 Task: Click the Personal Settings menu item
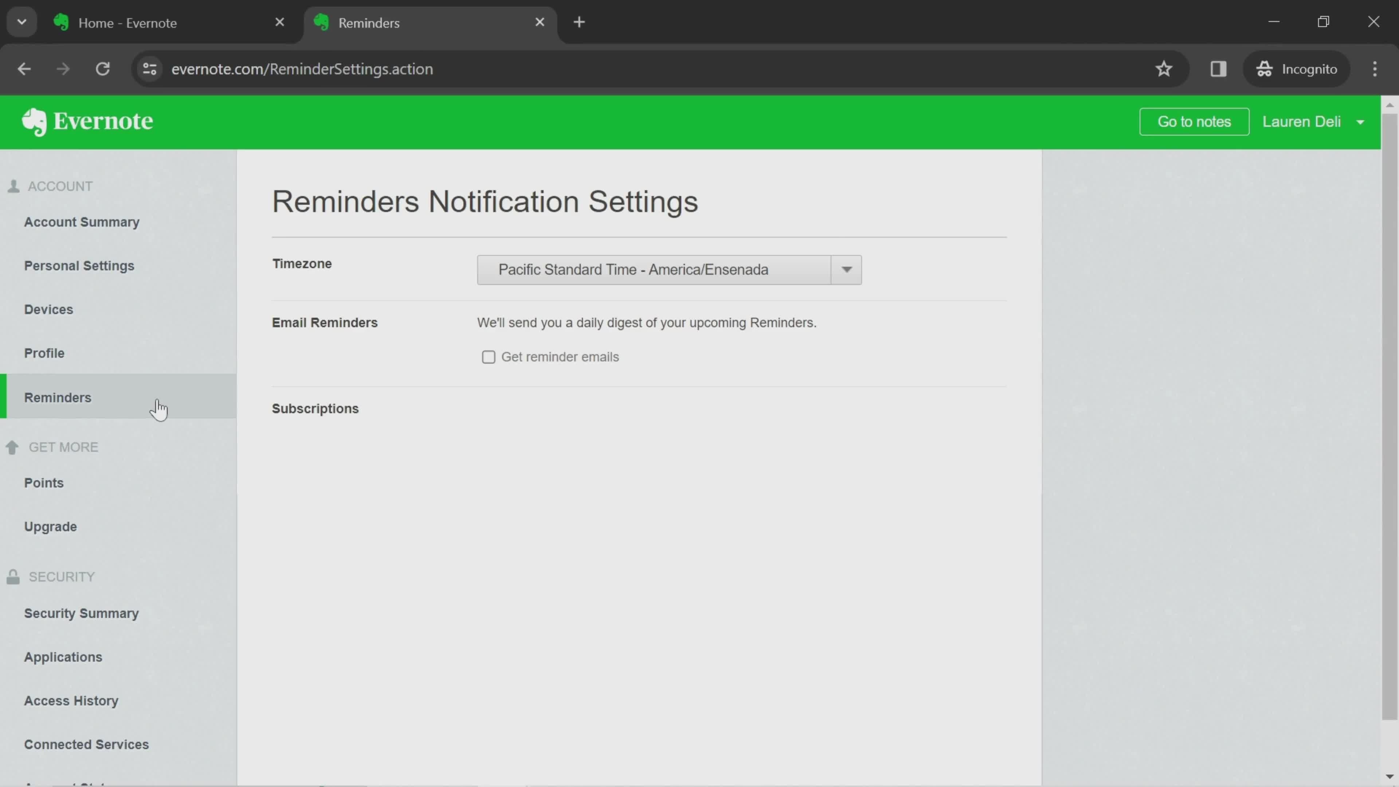point(79,265)
